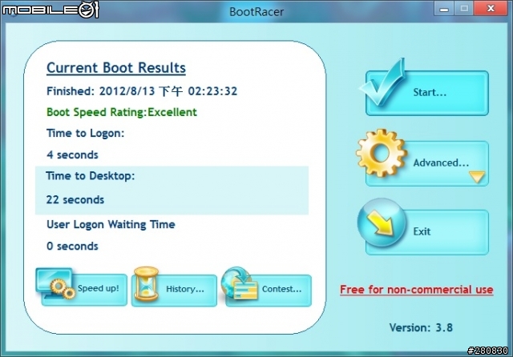Click the Exit button label

pyautogui.click(x=422, y=231)
